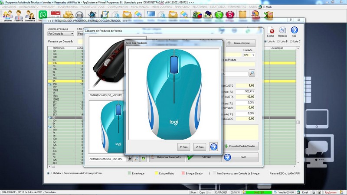Image resolution: width=347 pixels, height=195 pixels.
Task: Open the Clientes toolbar icon
Action: 8,16
